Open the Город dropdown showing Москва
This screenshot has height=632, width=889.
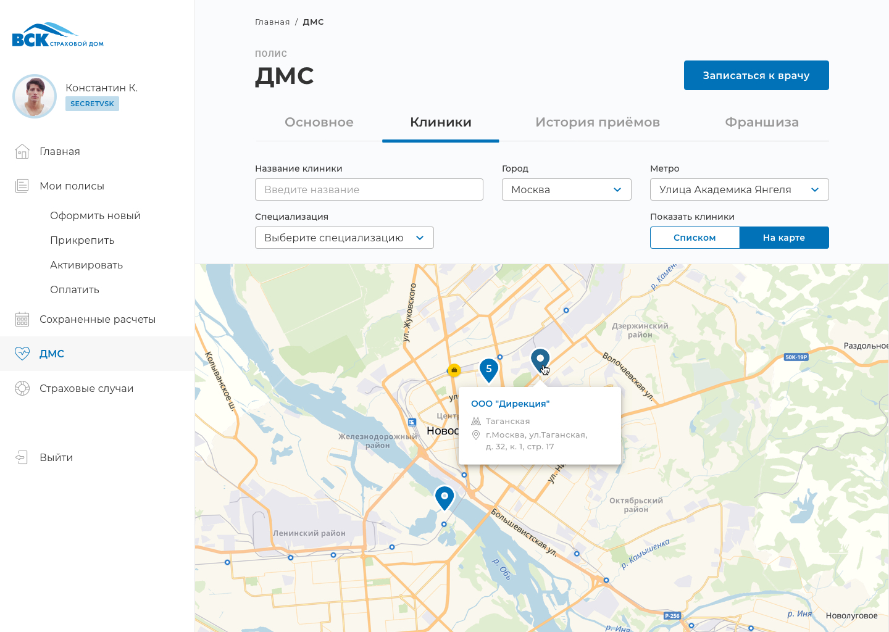coord(567,189)
